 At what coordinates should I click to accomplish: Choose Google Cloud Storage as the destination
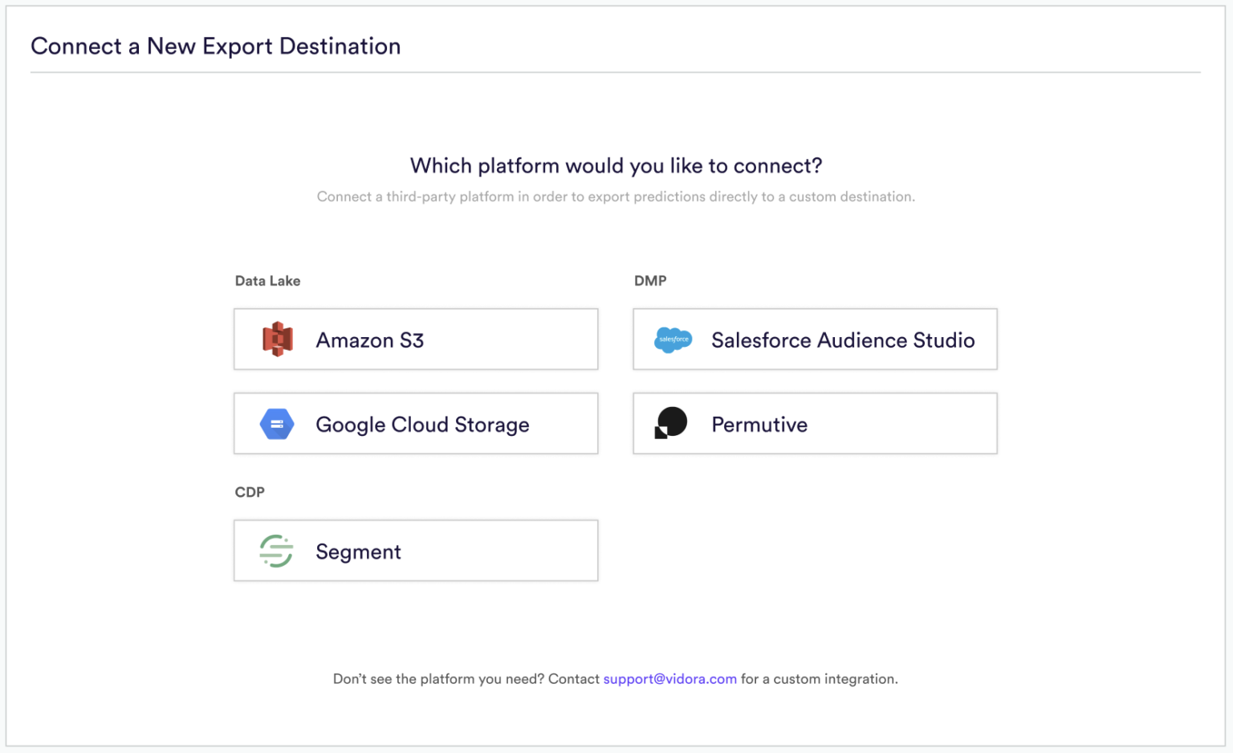(415, 423)
